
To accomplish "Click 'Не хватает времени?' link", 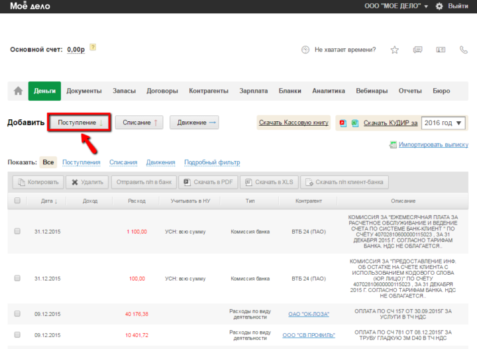I will tap(345, 50).
